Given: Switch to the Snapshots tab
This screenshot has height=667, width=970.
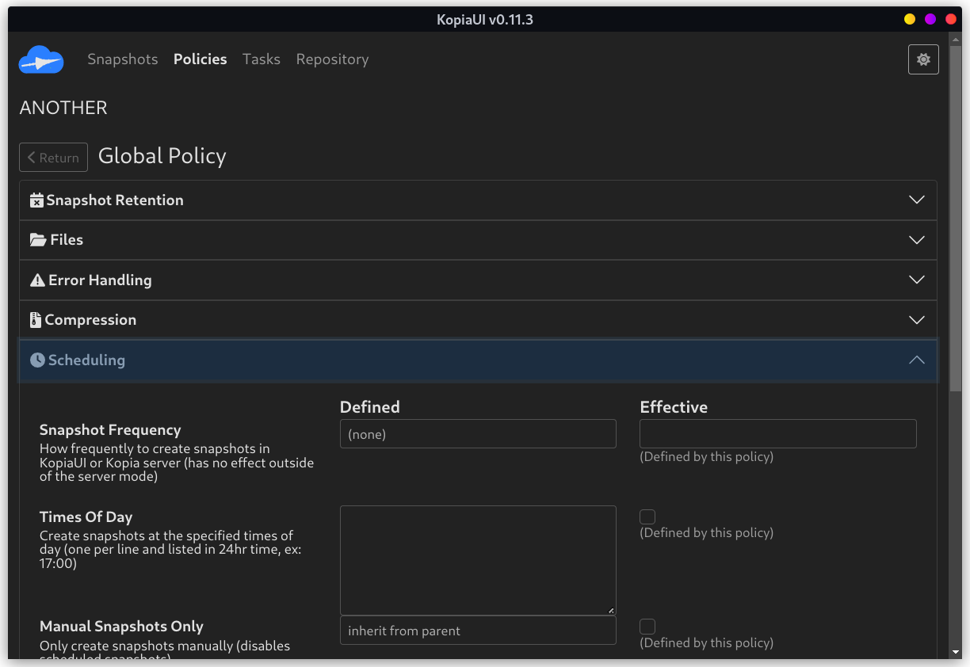Looking at the screenshot, I should 123,59.
